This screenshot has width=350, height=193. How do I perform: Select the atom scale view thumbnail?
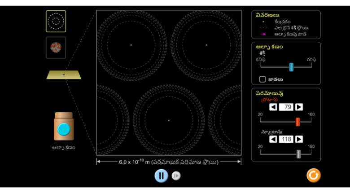(x=56, y=21)
